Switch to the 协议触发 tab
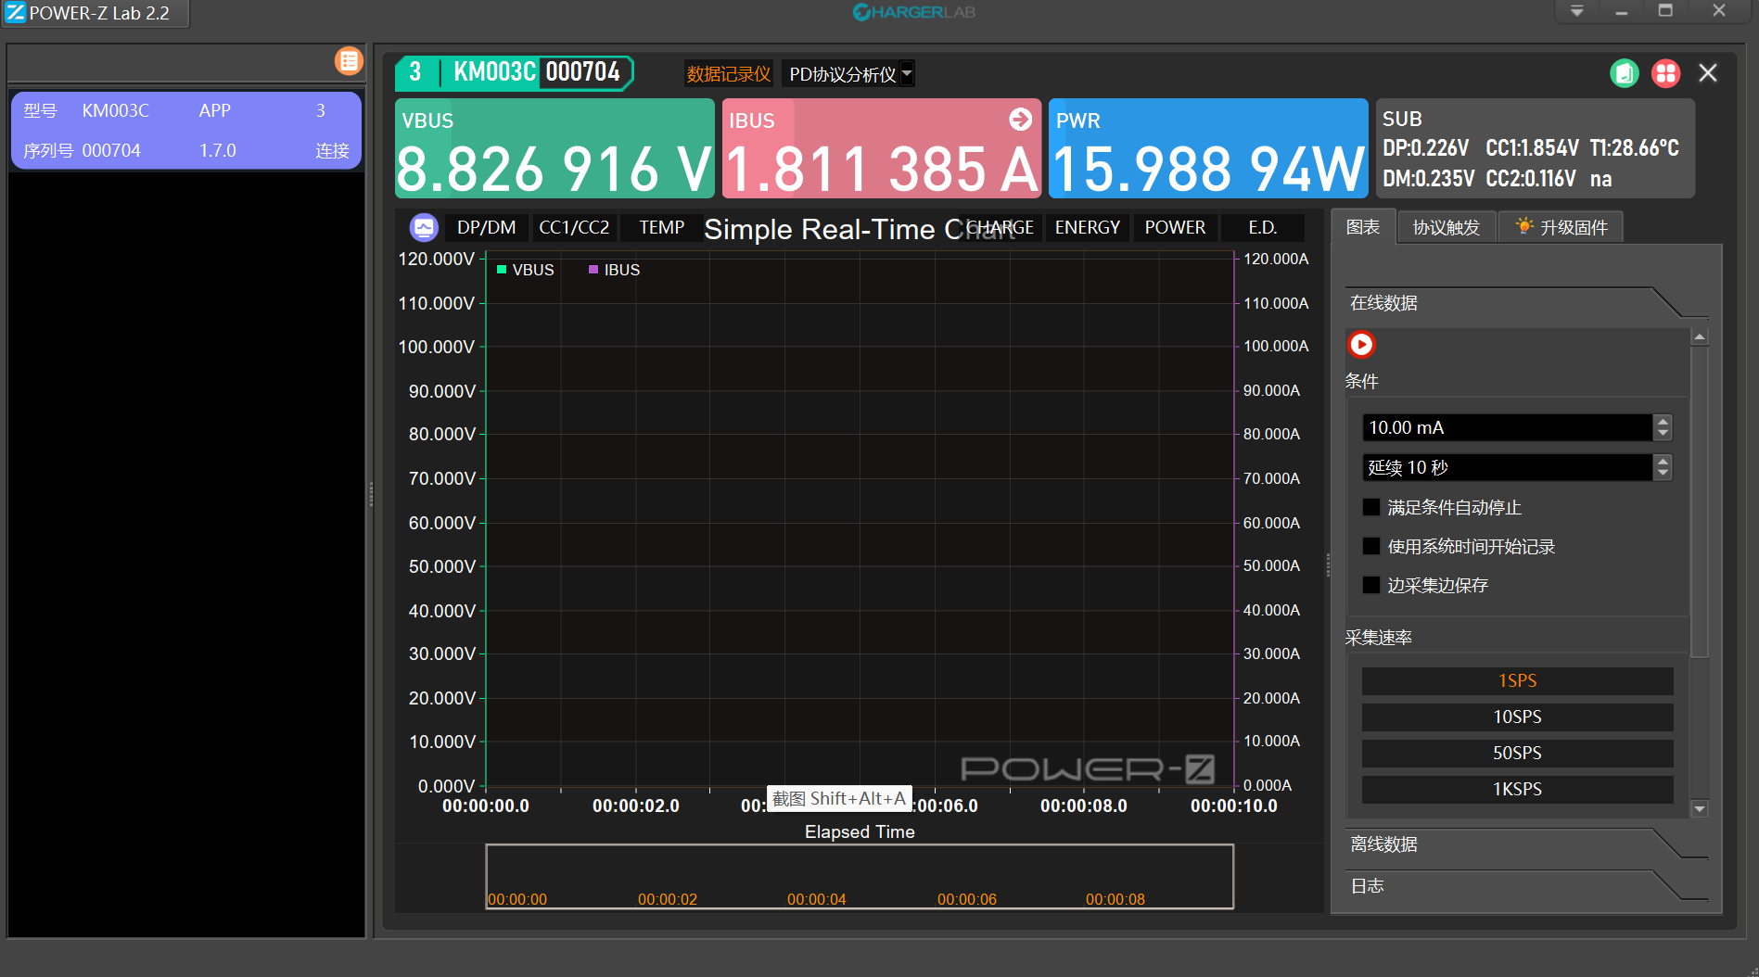 [1446, 228]
